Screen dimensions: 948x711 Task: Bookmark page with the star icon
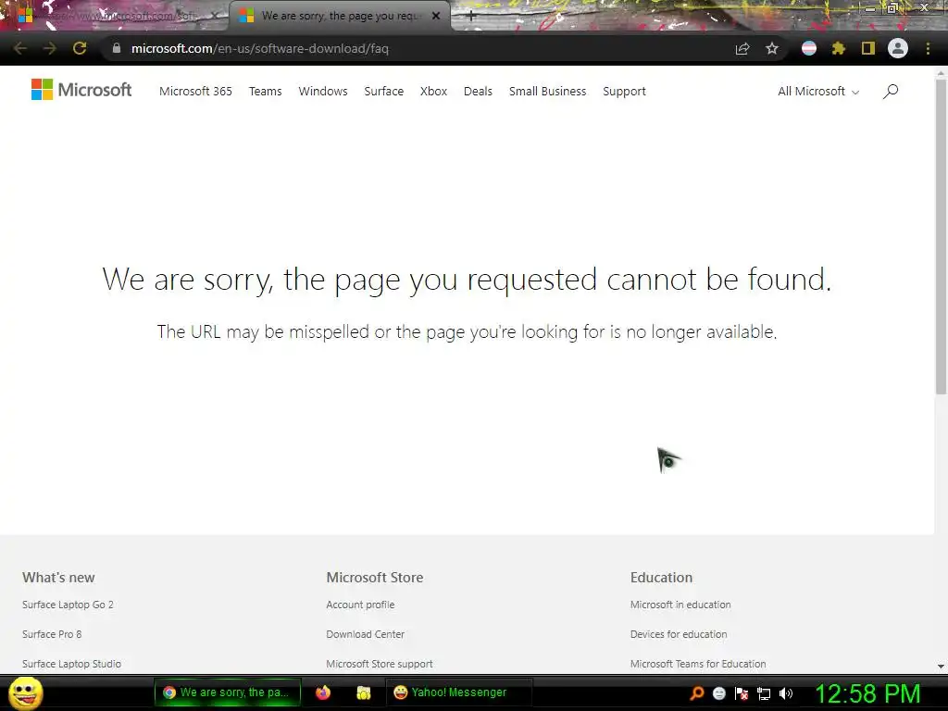772,48
